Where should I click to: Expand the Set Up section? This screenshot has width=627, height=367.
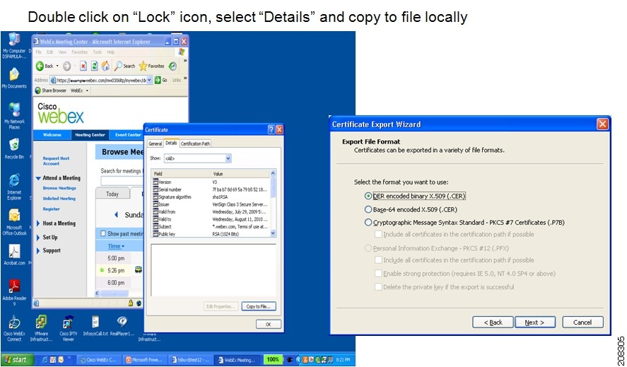point(38,238)
